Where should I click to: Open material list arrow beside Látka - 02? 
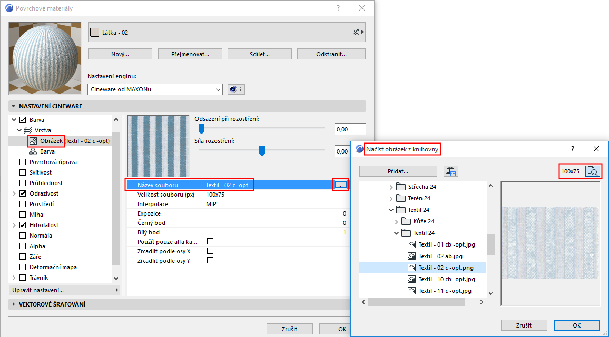(x=358, y=32)
